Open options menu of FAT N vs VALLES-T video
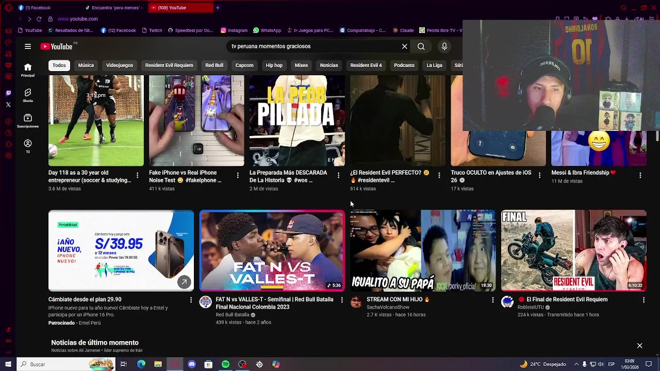 (x=341, y=300)
